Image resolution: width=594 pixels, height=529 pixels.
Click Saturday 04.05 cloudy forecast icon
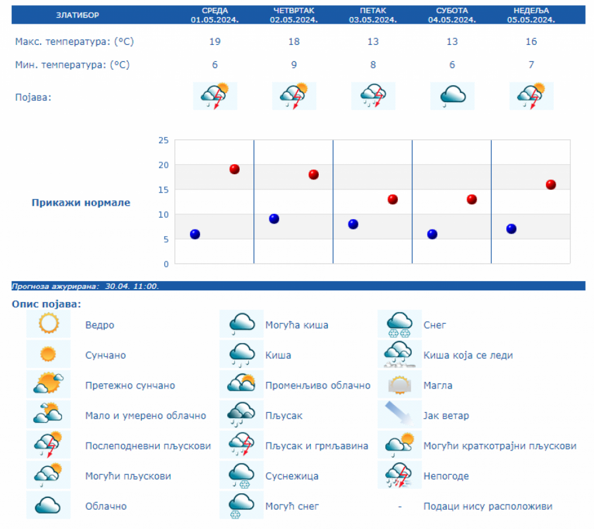[452, 96]
